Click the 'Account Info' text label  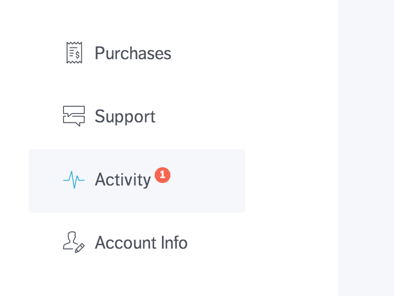click(x=141, y=243)
